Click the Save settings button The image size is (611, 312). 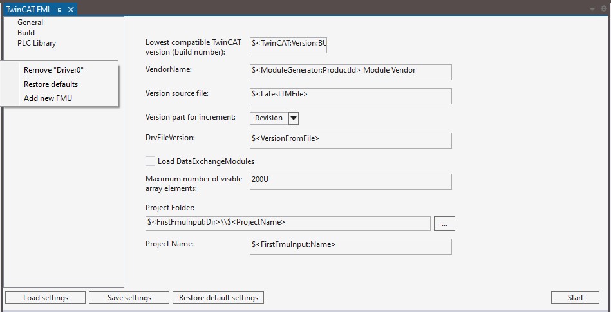point(129,298)
